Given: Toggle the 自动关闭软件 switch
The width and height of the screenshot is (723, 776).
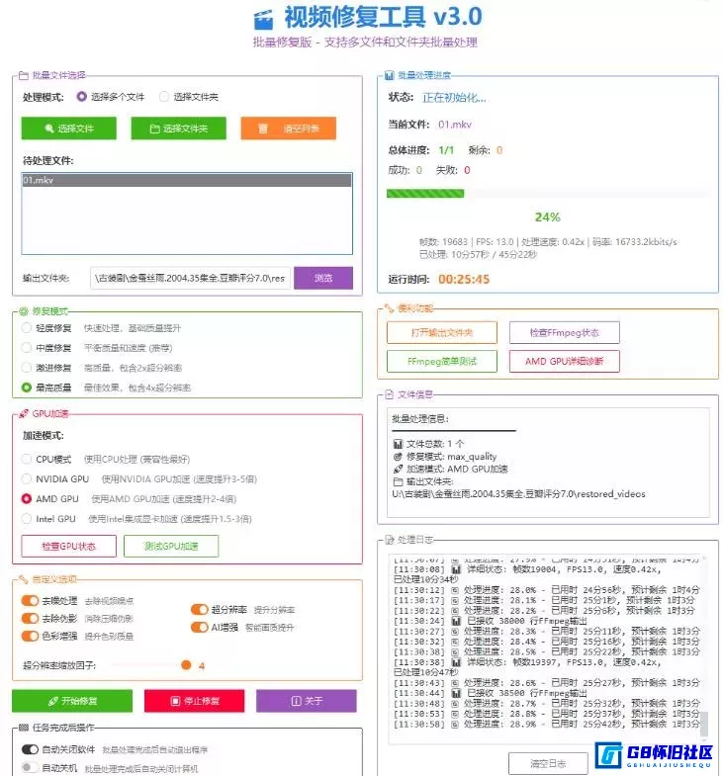Looking at the screenshot, I should click(x=30, y=749).
